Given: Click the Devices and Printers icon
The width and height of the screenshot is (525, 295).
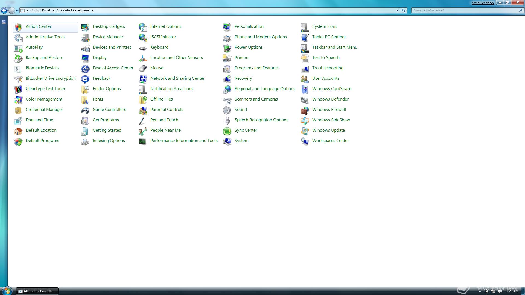Looking at the screenshot, I should click(x=85, y=48).
